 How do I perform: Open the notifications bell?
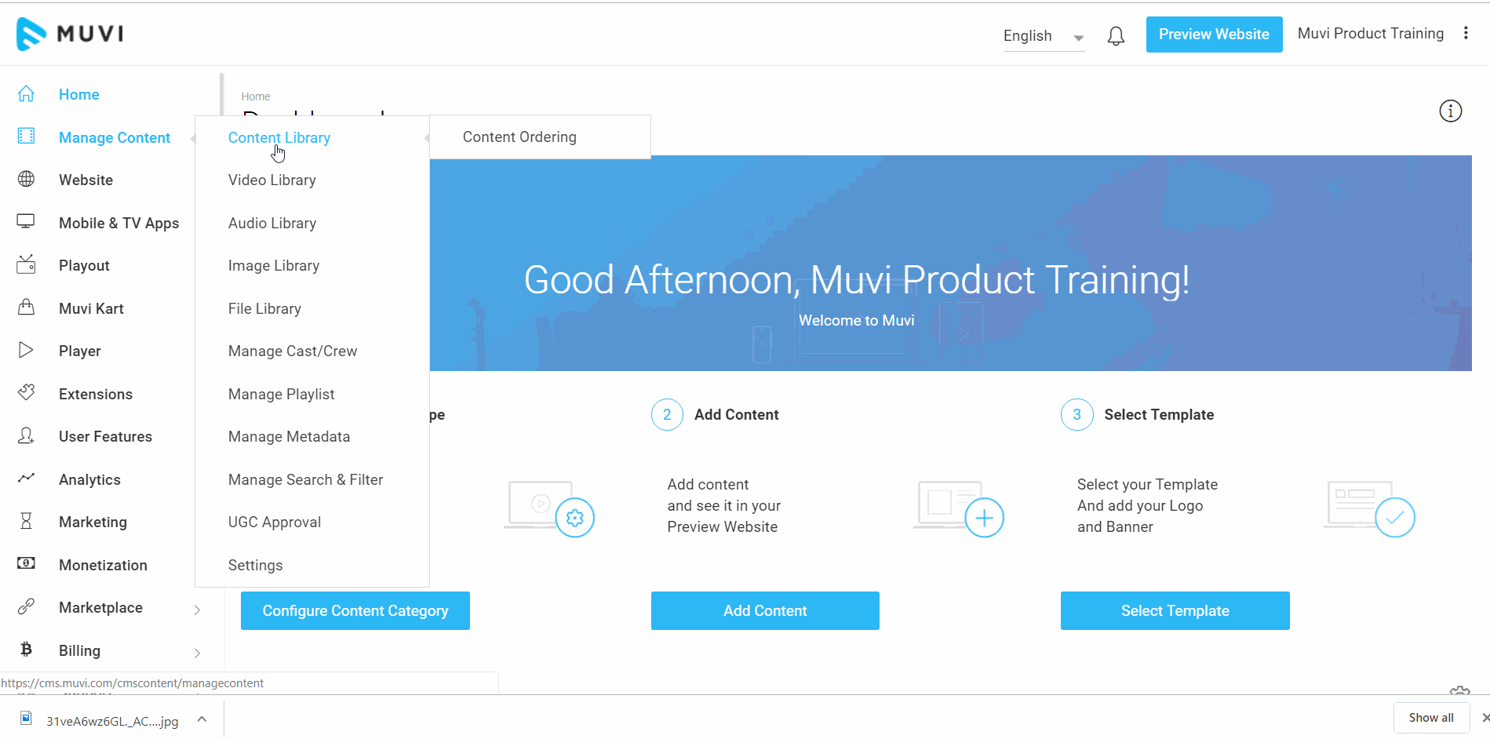coord(1116,36)
